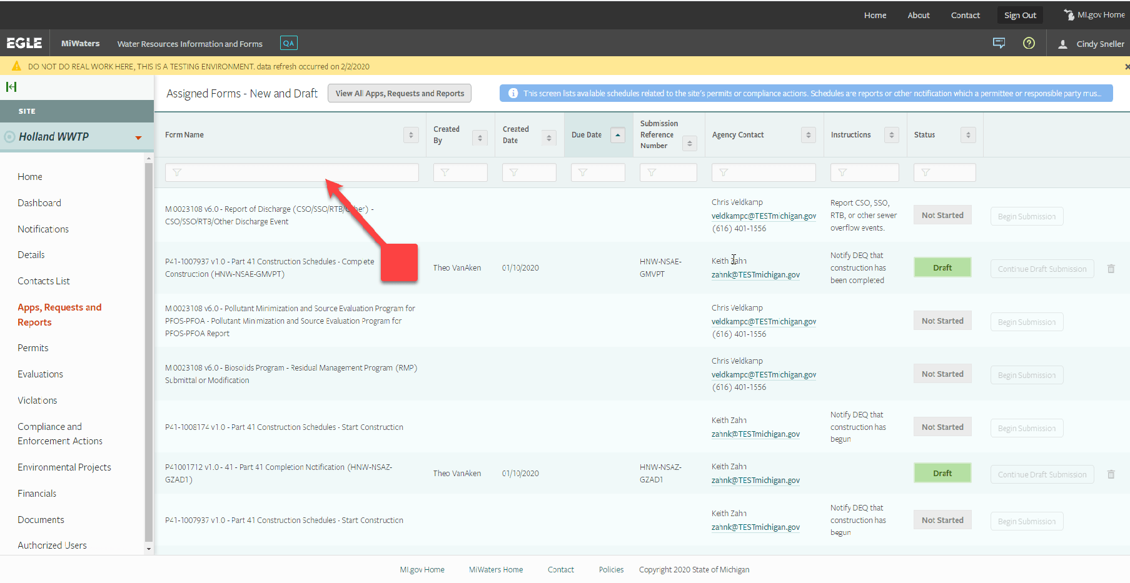Go to Violations in the sidebar menu
1130x583 pixels.
(38, 401)
